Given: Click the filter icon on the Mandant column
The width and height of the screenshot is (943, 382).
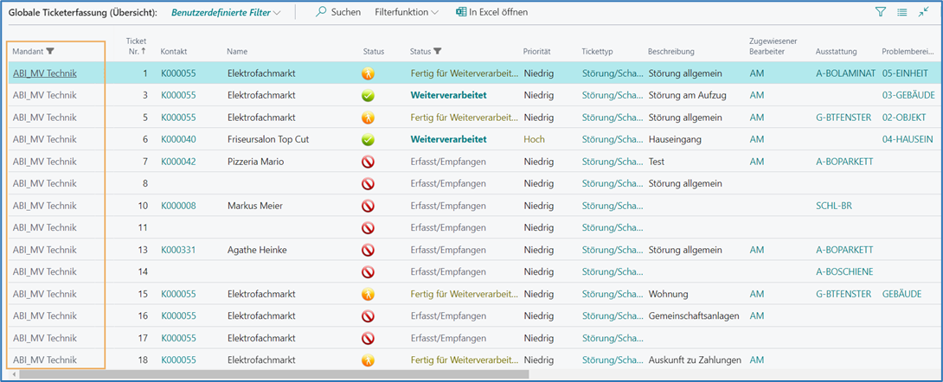Looking at the screenshot, I should coord(50,52).
